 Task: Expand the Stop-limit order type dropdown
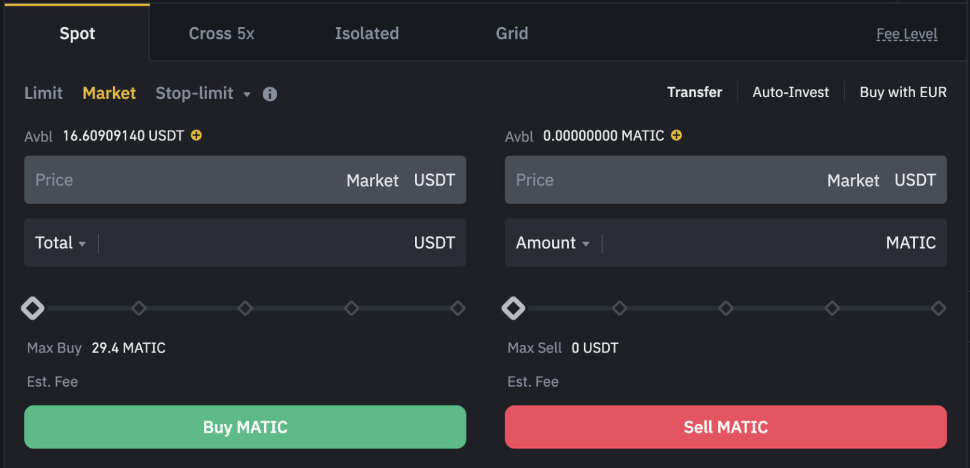coord(246,93)
